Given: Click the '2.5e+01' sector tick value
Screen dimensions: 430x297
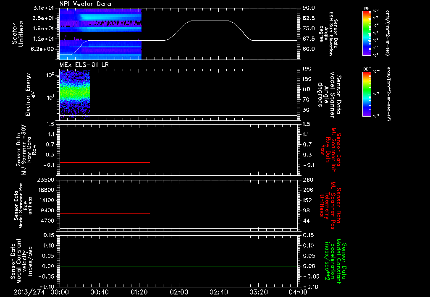Looking at the screenshot, I should point(44,18).
